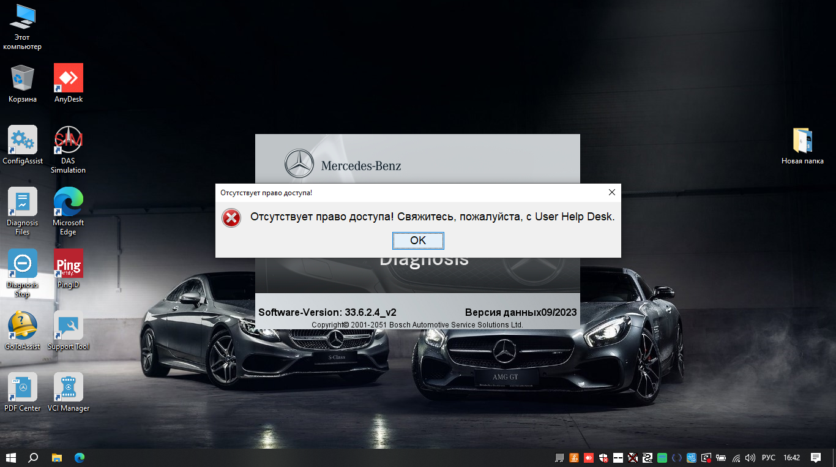Open the volume speaker tray icon
The width and height of the screenshot is (836, 467).
tap(751, 457)
